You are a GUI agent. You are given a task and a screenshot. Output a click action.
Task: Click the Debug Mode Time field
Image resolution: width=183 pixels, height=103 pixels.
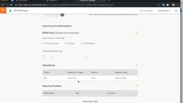pos(97,57)
